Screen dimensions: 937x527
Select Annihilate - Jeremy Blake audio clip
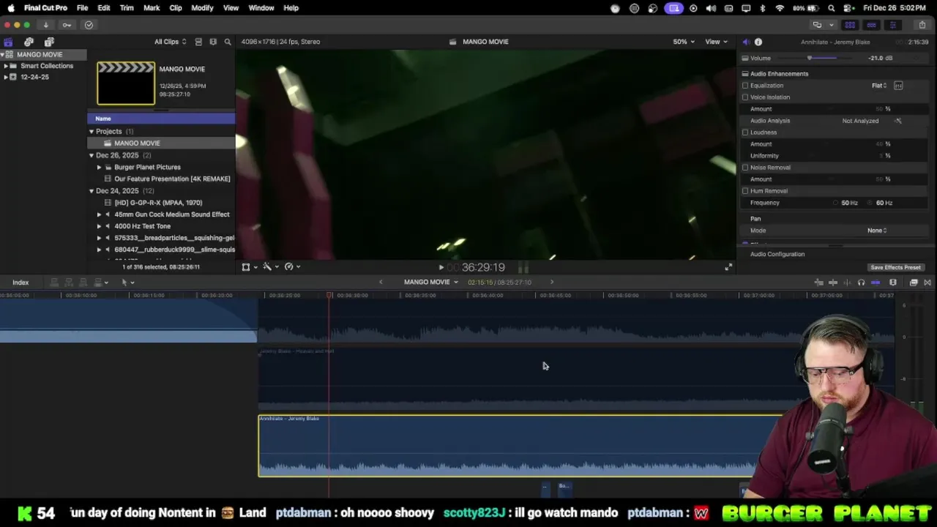tap(520, 446)
